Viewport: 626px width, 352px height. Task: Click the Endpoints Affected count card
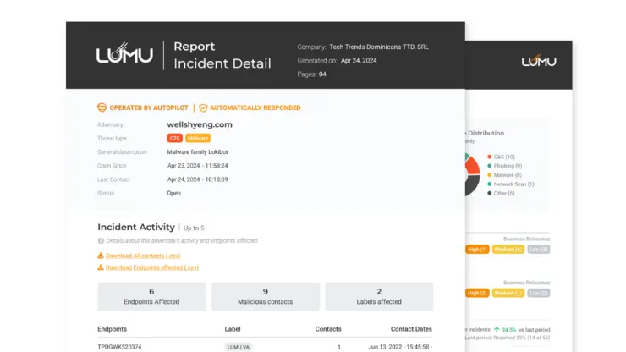pyautogui.click(x=151, y=296)
